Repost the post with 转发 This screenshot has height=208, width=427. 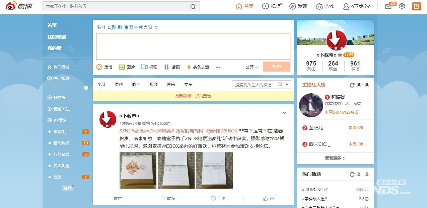[168, 198]
